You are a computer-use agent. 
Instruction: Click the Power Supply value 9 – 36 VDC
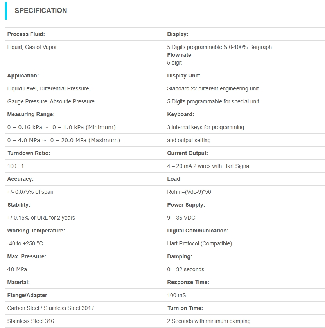[x=181, y=218]
